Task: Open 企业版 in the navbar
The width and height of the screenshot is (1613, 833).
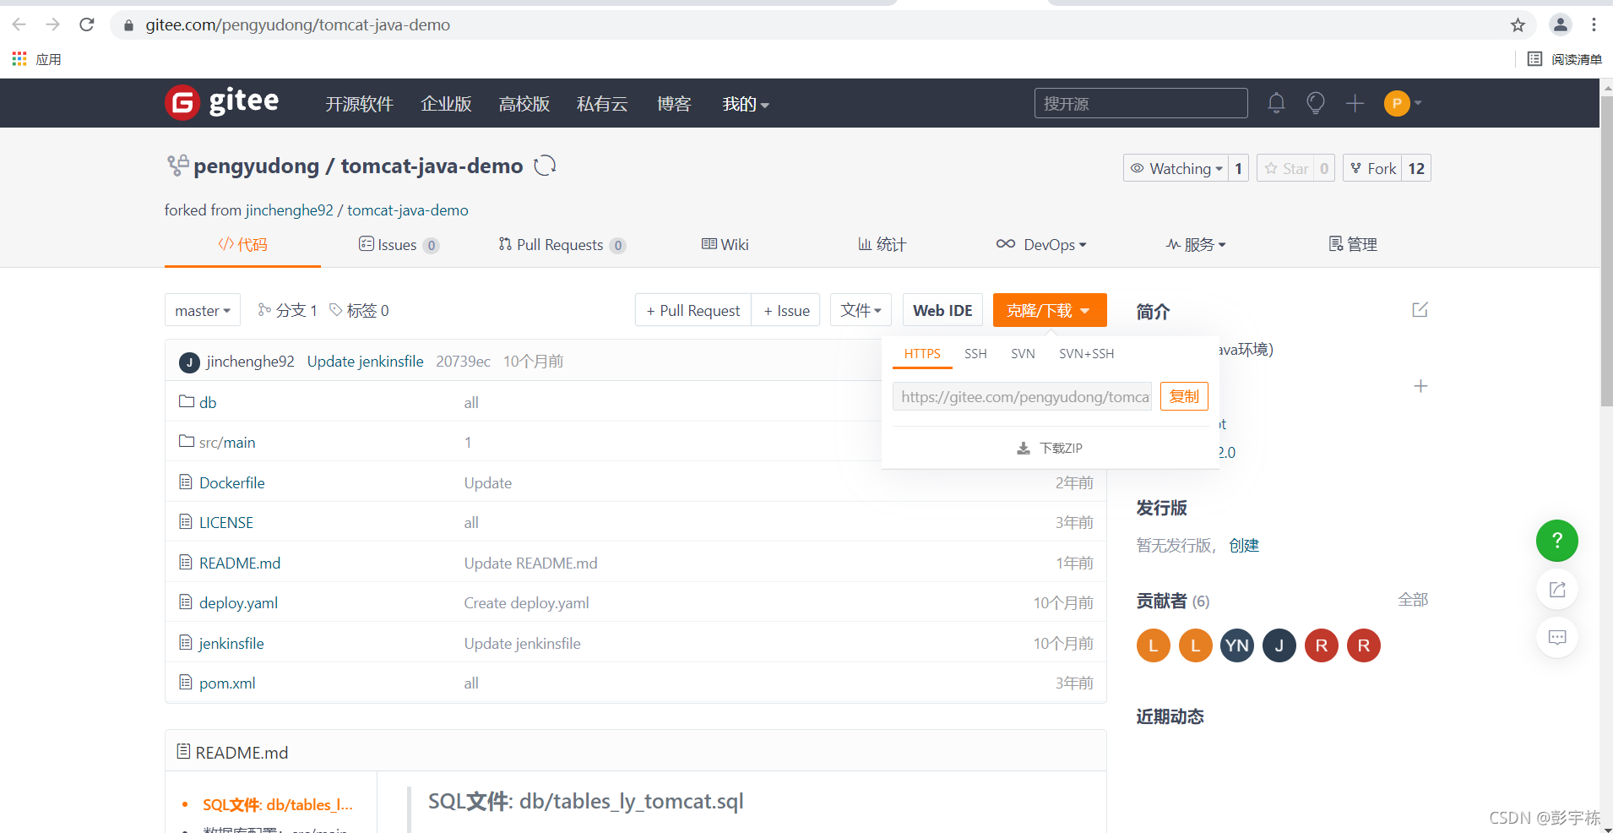Action: (446, 104)
